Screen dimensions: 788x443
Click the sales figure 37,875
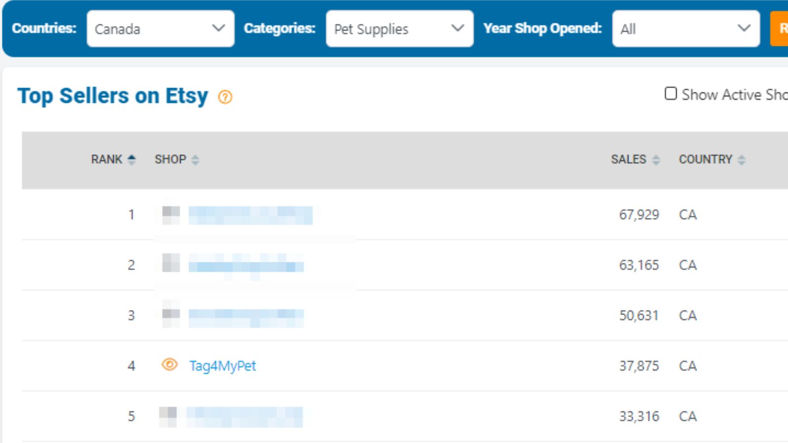(x=639, y=365)
